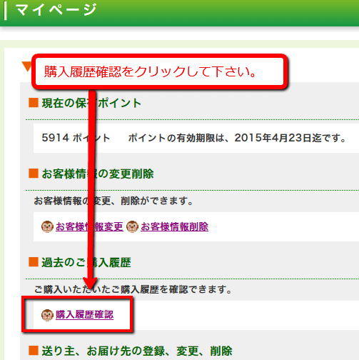Select the 過去のご購入履歴 heading
This screenshot has width=359, height=360.
(86, 262)
